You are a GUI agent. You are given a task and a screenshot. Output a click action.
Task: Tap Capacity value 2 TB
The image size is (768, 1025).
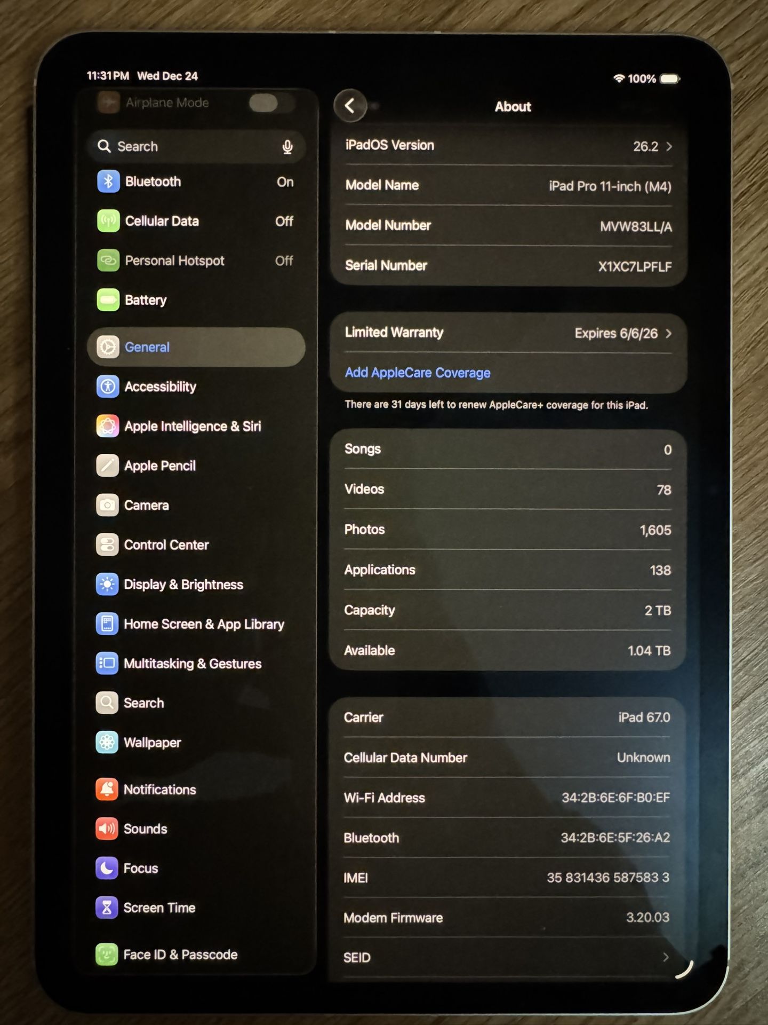click(508, 610)
